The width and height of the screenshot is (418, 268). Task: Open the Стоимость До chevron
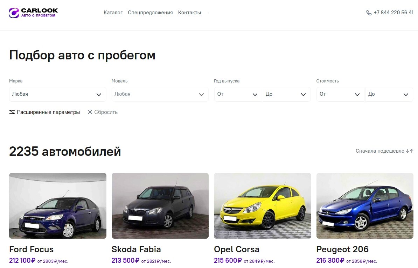pyautogui.click(x=406, y=94)
